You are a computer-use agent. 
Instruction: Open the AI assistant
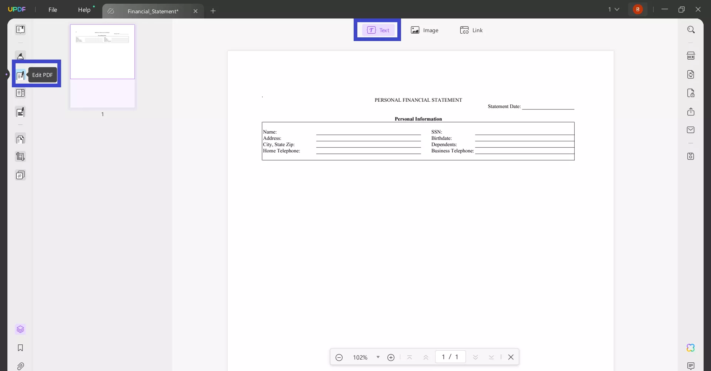[x=691, y=348]
